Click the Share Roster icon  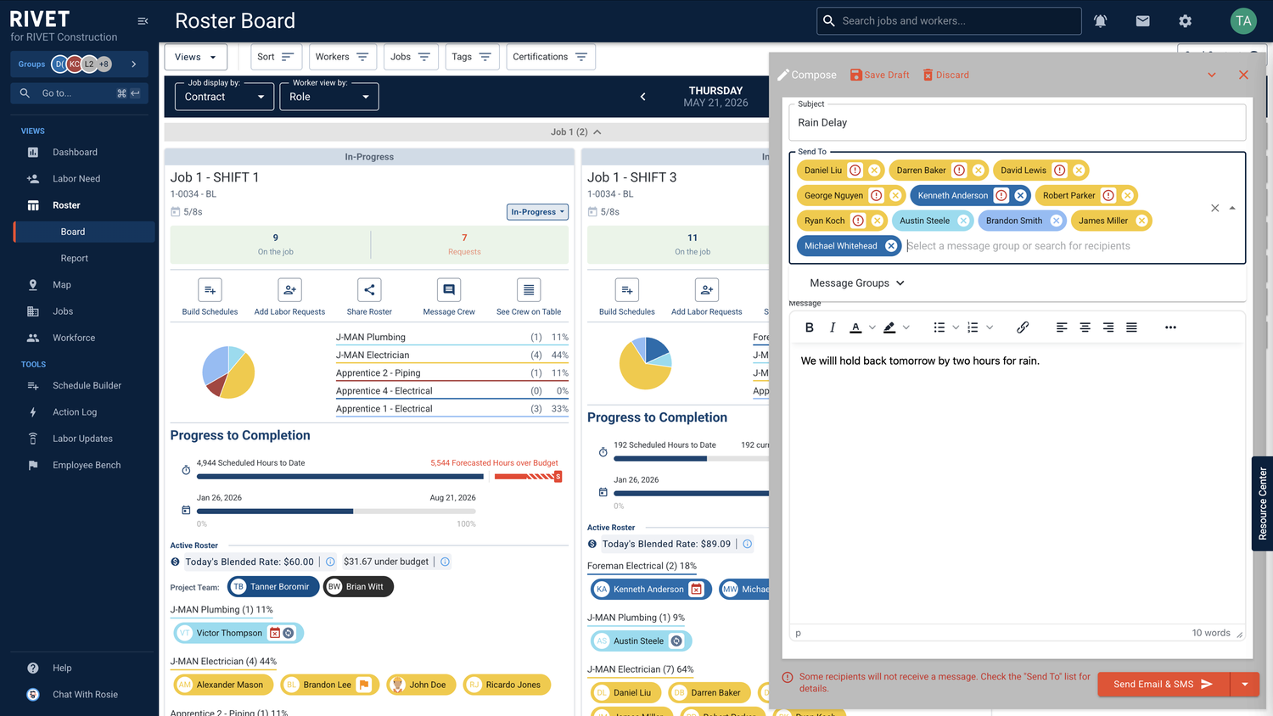coord(369,290)
